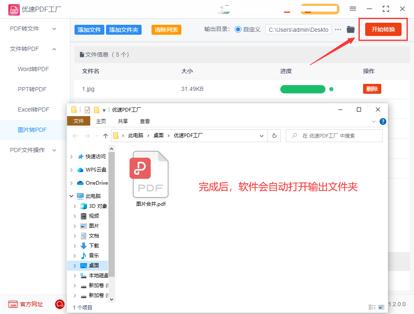Select 视频 folder in Explorer tree
The height and width of the screenshot is (314, 414).
[90, 216]
